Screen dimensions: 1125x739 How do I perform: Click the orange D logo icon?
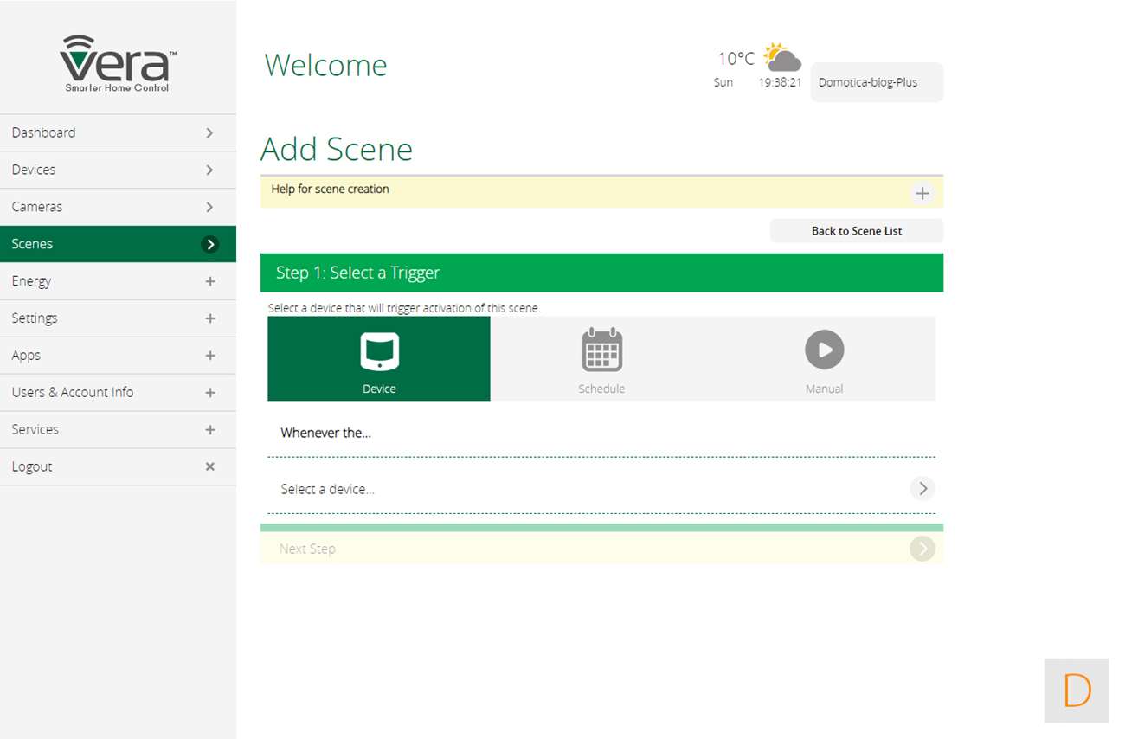click(x=1076, y=691)
